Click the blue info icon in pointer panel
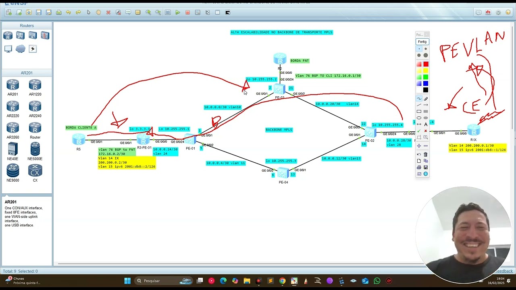This screenshot has height=290, width=516. click(x=426, y=174)
